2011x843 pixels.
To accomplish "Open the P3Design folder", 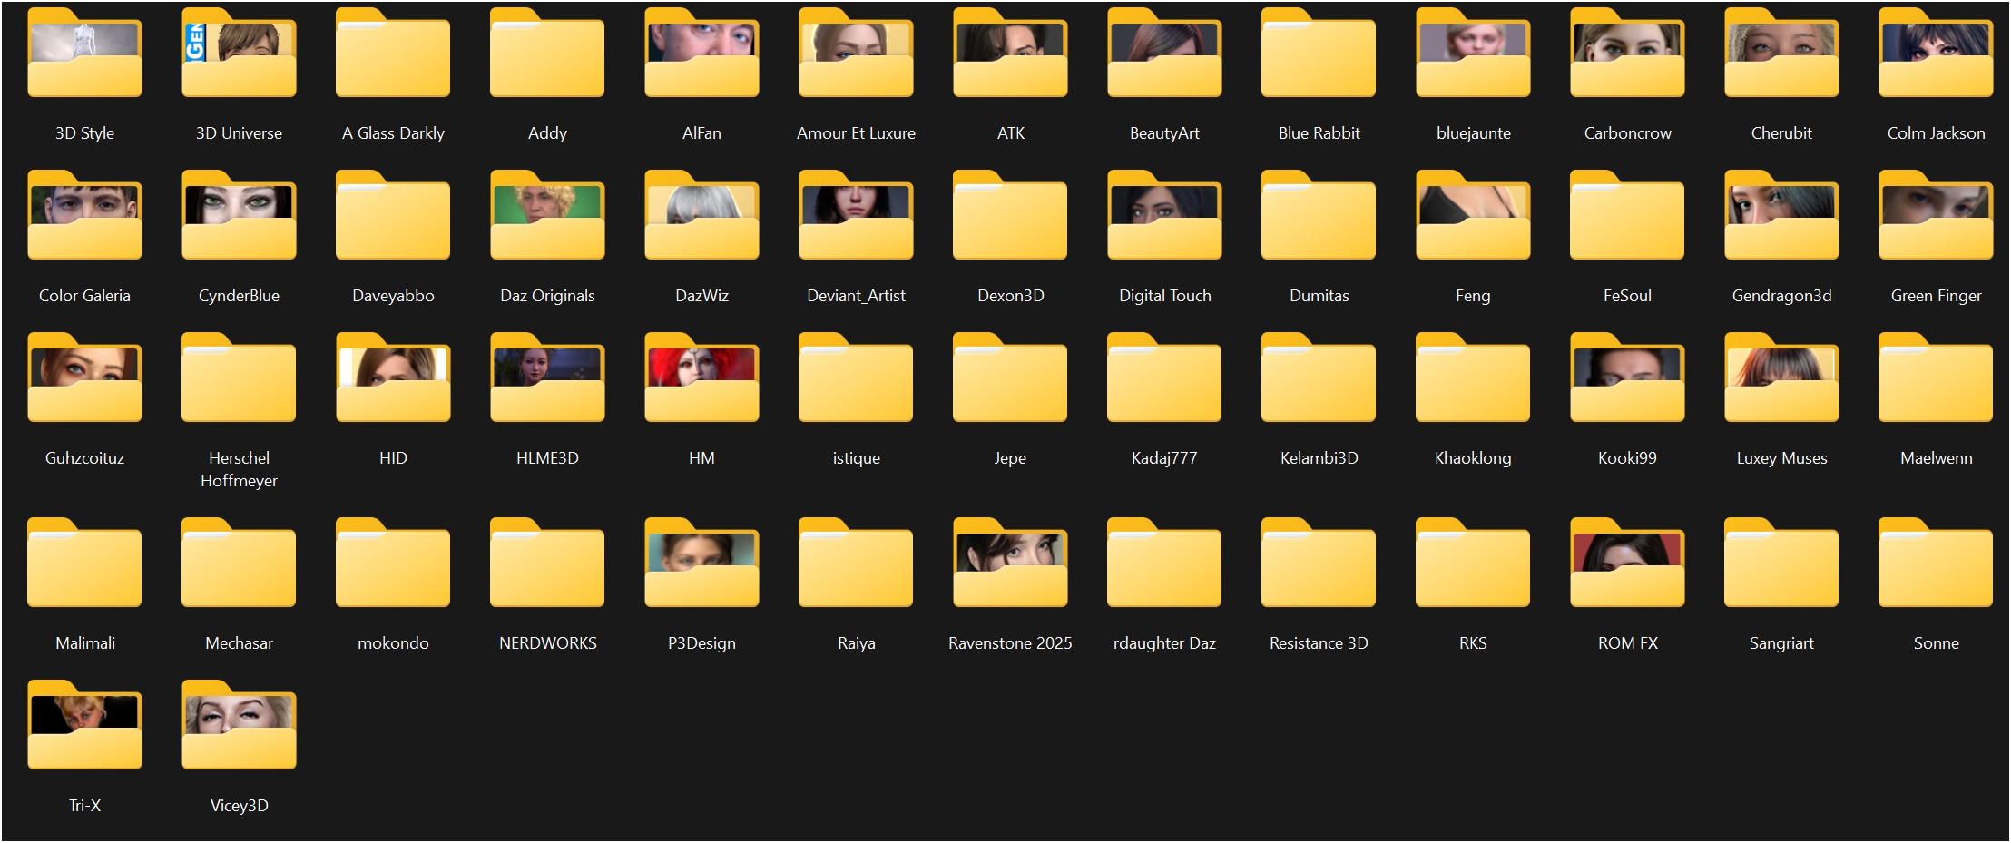I will pos(701,563).
